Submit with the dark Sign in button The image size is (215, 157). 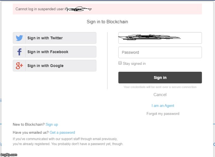click(160, 77)
